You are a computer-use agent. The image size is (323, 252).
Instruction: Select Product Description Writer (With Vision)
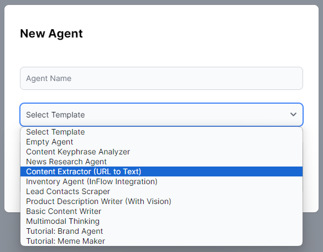click(x=161, y=201)
